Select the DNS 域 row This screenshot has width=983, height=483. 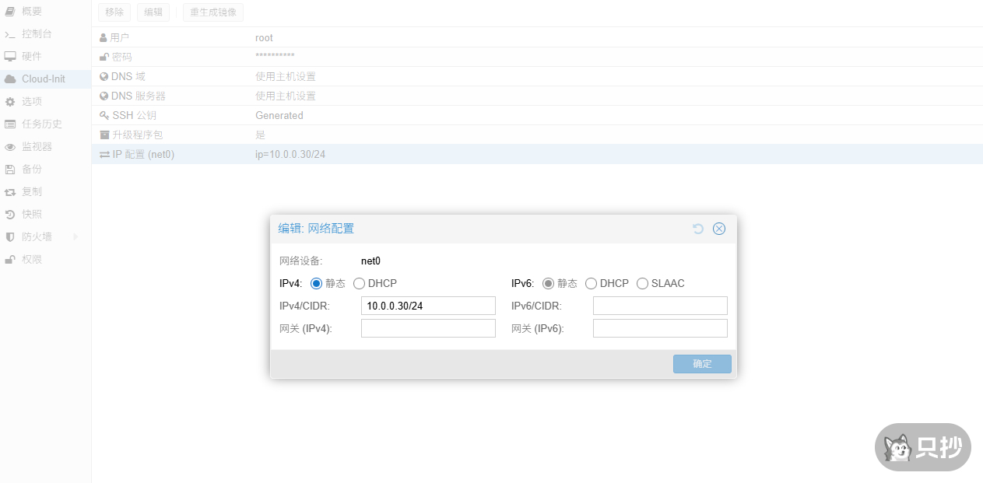537,76
